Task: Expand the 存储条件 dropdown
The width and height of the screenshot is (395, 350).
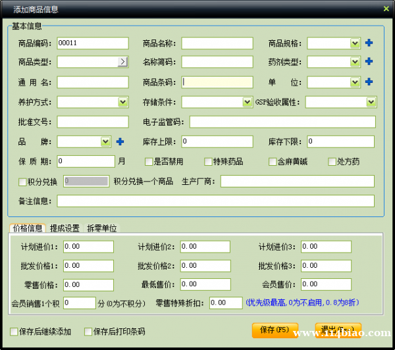Action: click(247, 102)
